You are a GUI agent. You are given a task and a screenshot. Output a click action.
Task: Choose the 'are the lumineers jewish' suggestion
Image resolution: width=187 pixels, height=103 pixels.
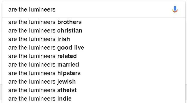(94, 82)
